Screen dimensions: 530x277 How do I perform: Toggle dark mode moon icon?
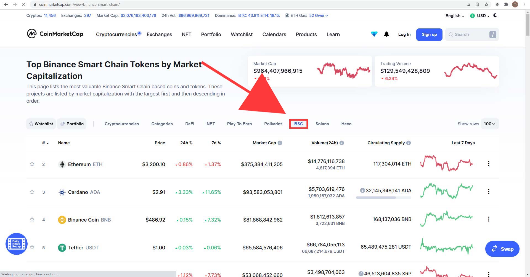[x=495, y=15]
